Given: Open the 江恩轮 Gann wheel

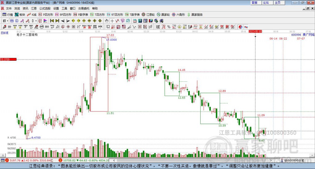Looking at the screenshot, I should click(x=148, y=15).
